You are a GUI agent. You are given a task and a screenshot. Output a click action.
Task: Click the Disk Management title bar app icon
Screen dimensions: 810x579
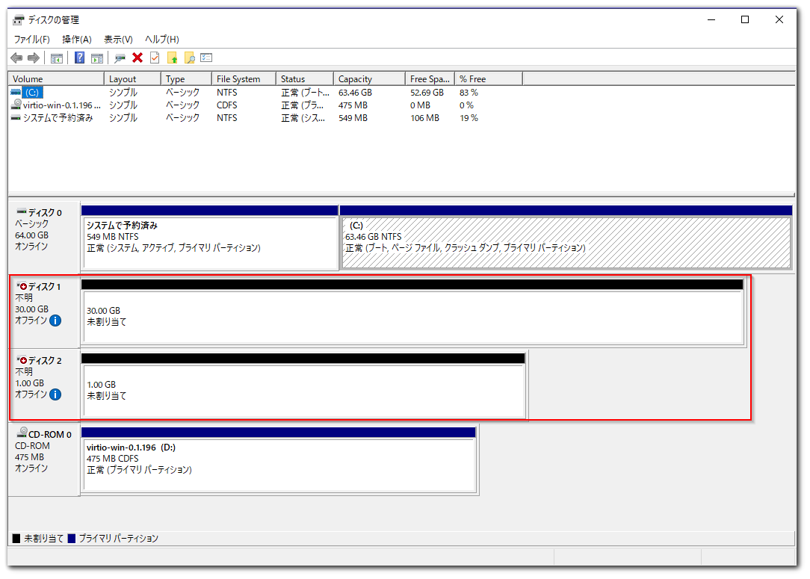19,20
